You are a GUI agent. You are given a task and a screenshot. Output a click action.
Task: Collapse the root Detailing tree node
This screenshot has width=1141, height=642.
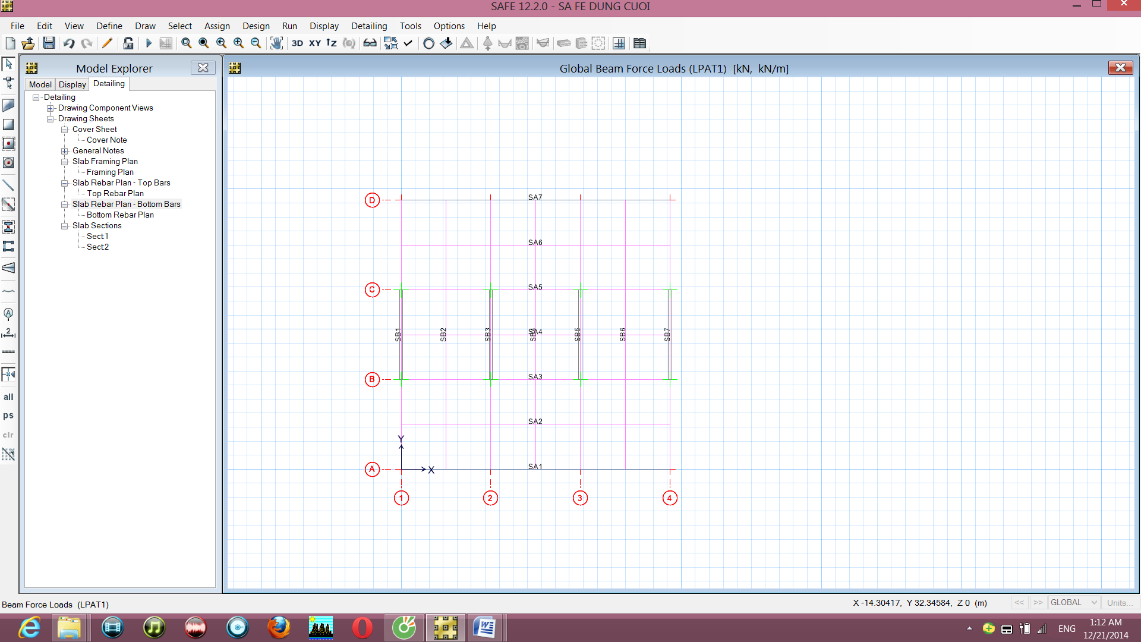click(36, 97)
